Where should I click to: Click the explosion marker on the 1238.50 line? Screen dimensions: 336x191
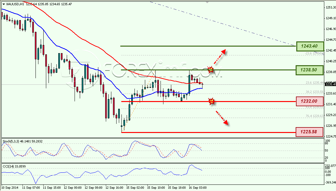tap(211, 69)
